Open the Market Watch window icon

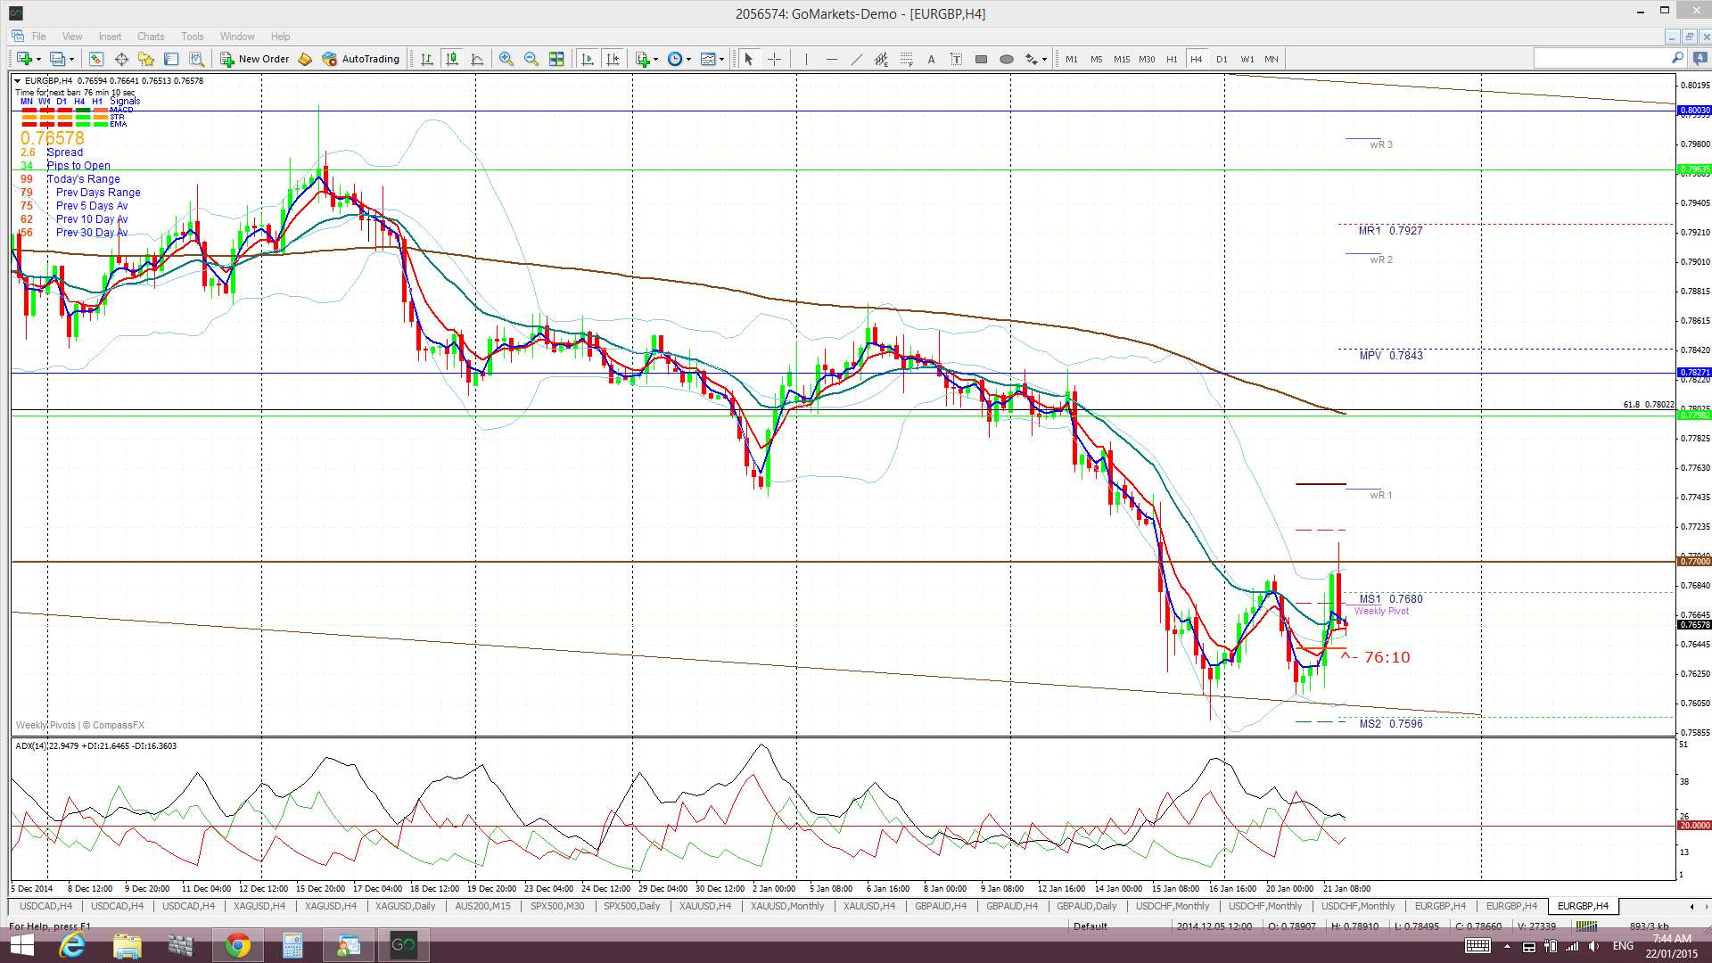pos(95,59)
